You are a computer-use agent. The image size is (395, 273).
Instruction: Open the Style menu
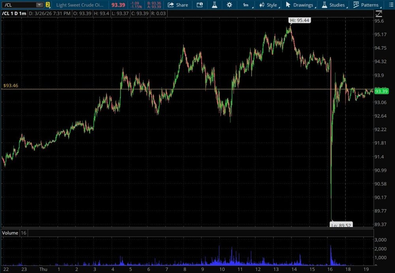[x=269, y=5]
